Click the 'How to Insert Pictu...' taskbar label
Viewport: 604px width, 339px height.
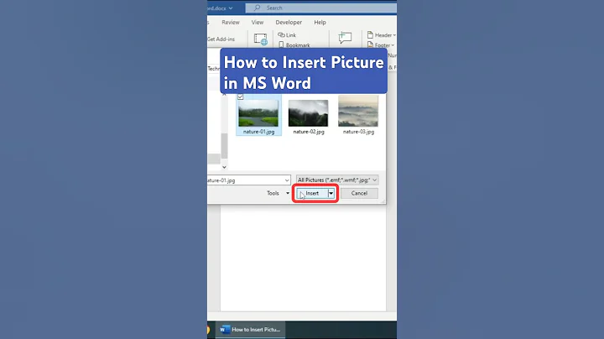tap(256, 330)
